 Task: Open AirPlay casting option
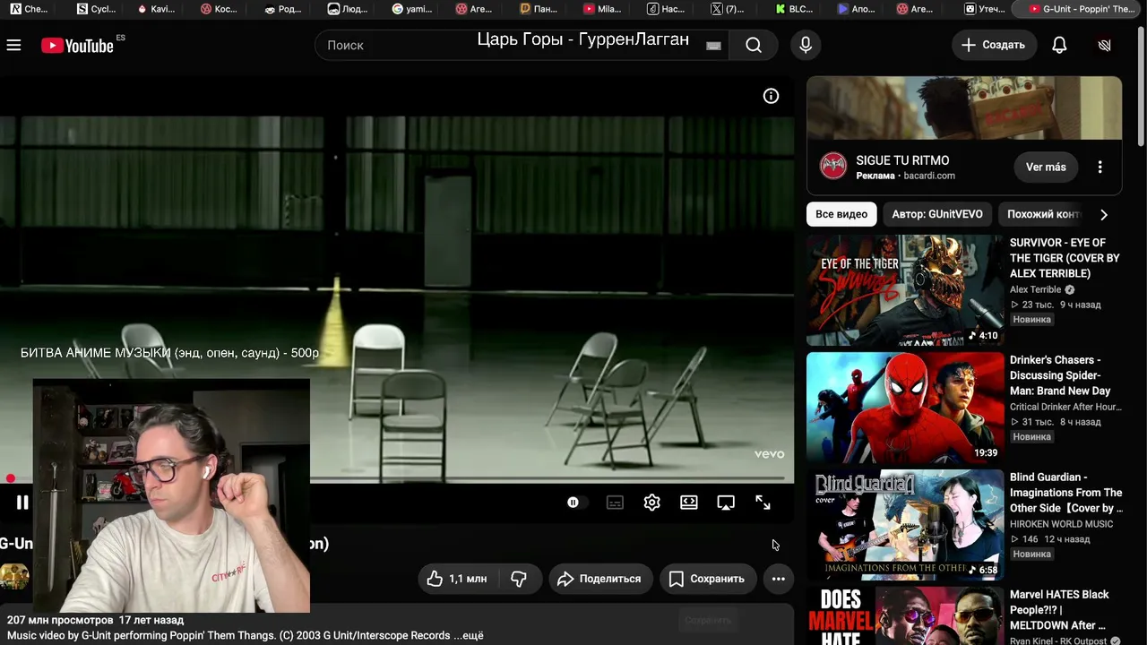click(x=726, y=503)
